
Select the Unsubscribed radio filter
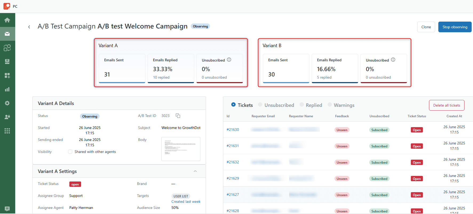coord(260,104)
